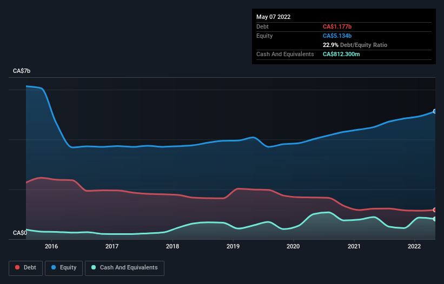Click the 2020 x-axis label
Viewport: 444px width, 284px height.
coord(293,246)
